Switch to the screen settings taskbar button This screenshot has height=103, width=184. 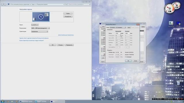click(x=26, y=102)
